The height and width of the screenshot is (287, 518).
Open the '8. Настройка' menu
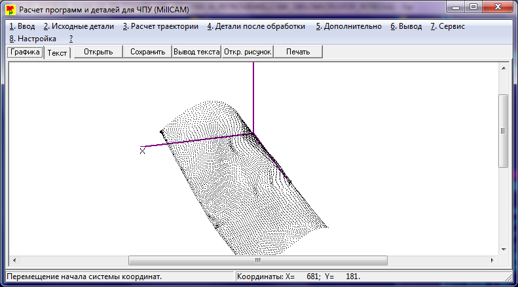tap(33, 39)
